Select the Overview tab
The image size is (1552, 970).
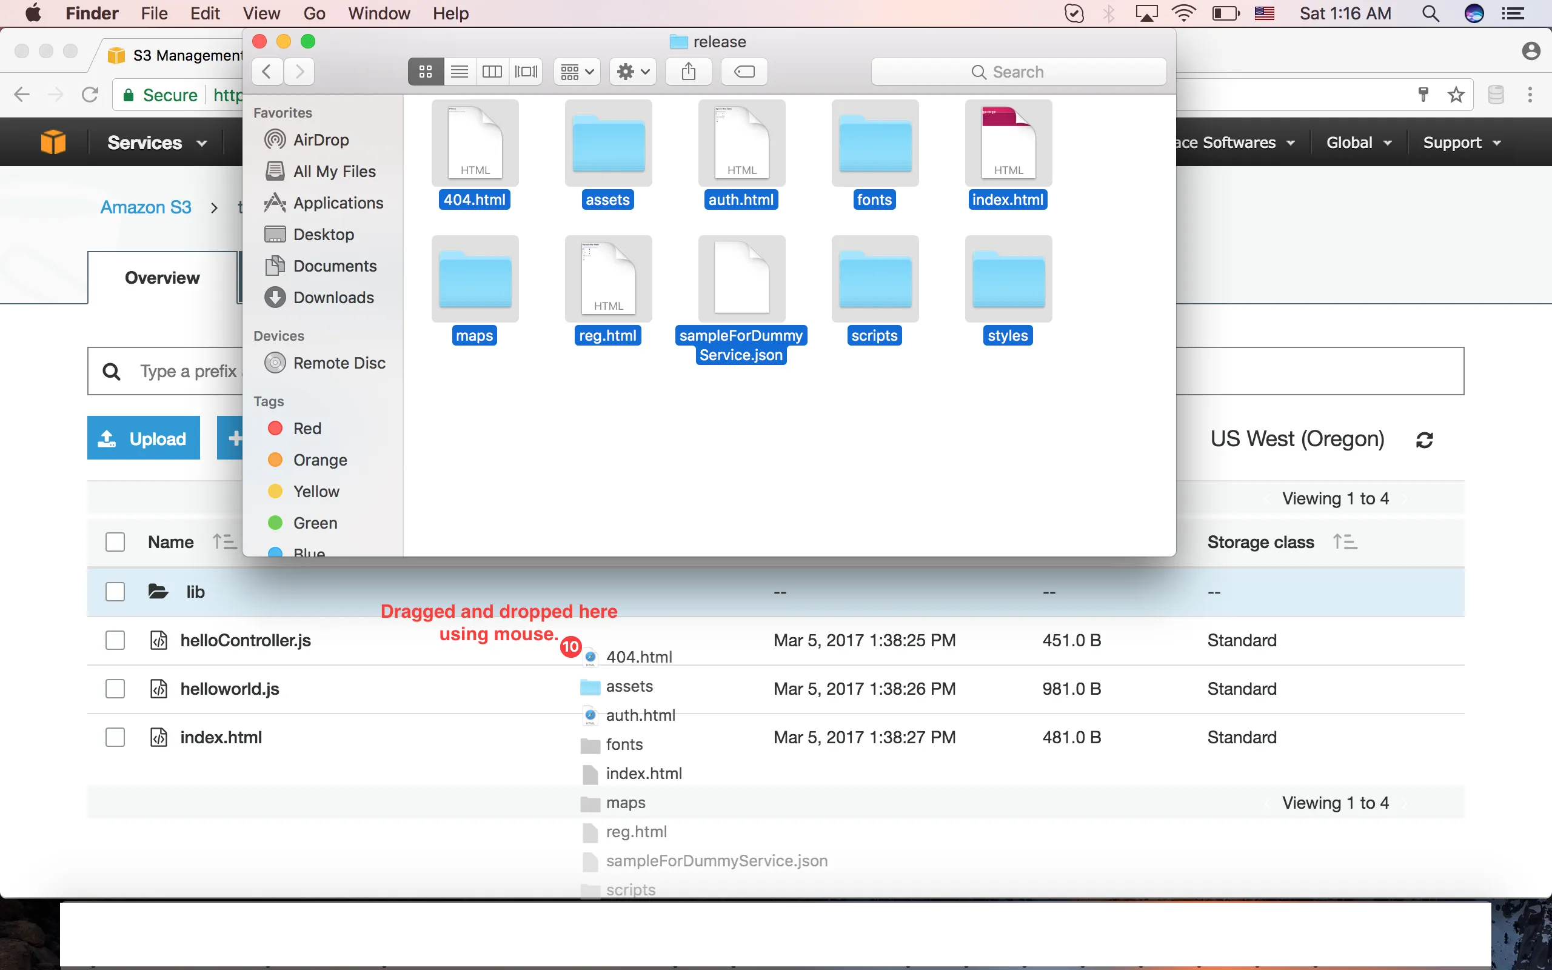tap(162, 278)
